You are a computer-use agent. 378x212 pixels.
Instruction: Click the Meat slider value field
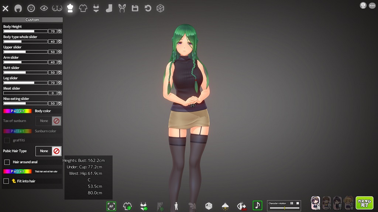52,93
